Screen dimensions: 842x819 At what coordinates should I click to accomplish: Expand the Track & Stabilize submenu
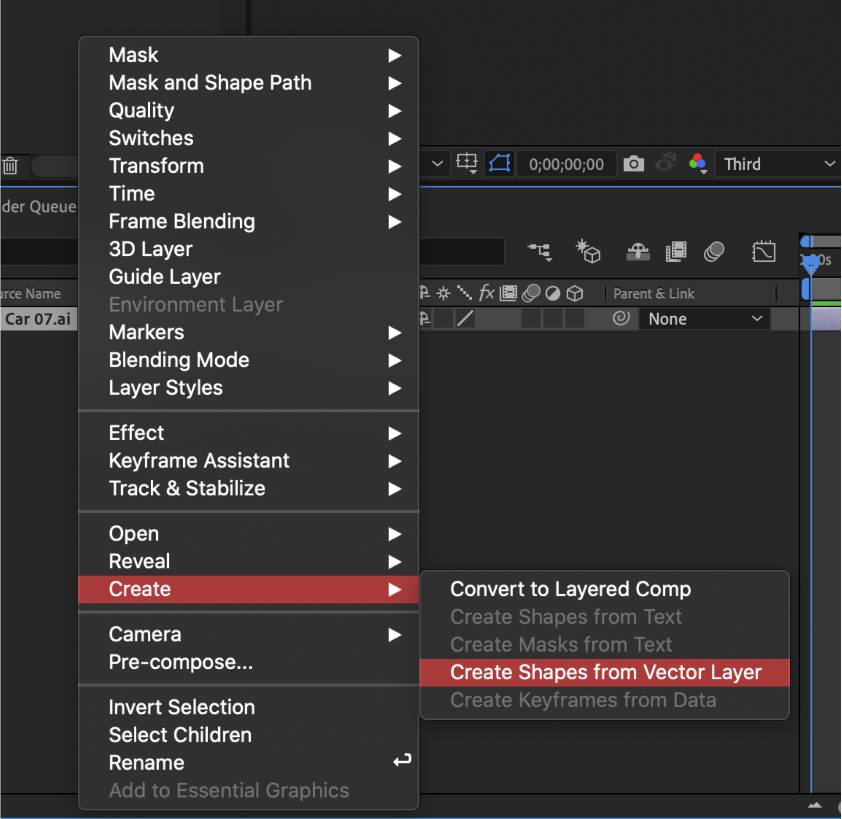[x=249, y=488]
